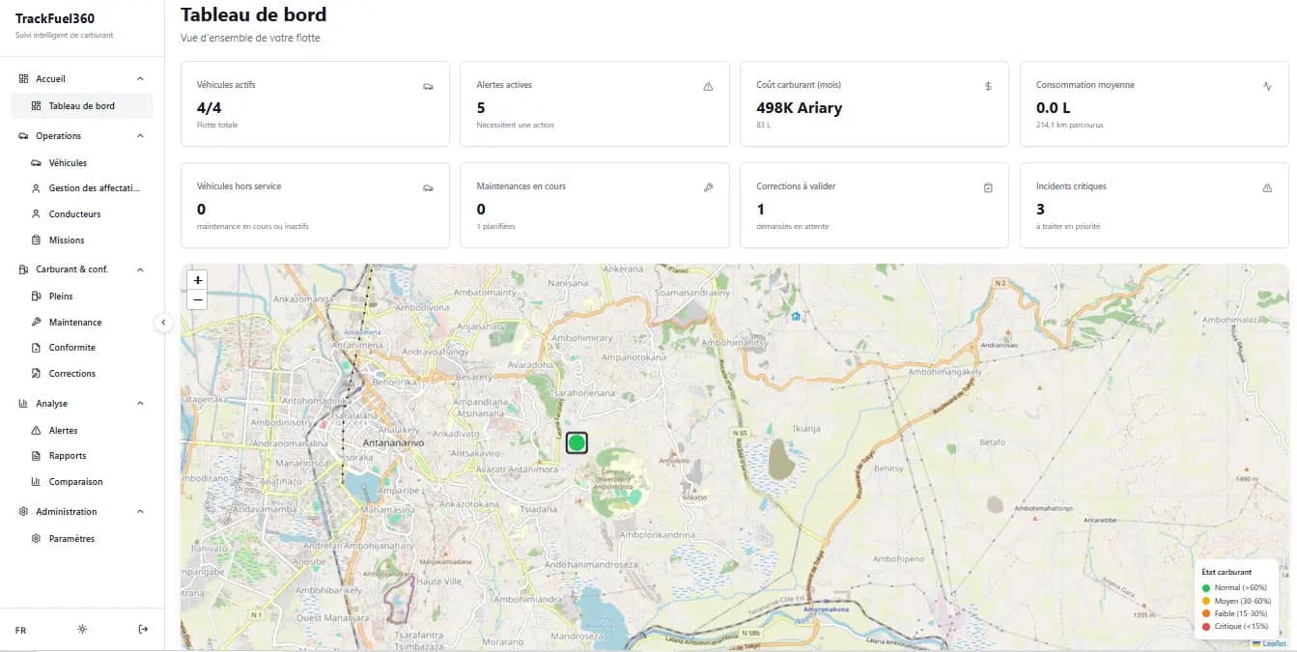1297x652 pixels.
Task: Open the Rapports page
Action: coord(82,456)
